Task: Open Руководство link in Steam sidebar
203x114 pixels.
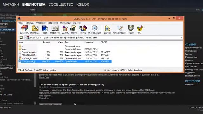Action: point(191,57)
